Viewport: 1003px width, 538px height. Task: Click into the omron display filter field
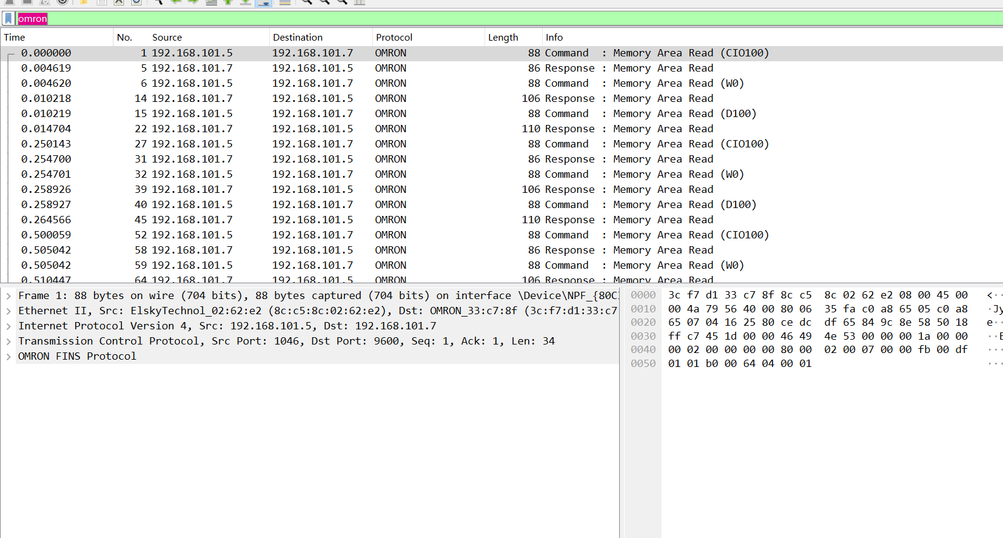(x=509, y=19)
